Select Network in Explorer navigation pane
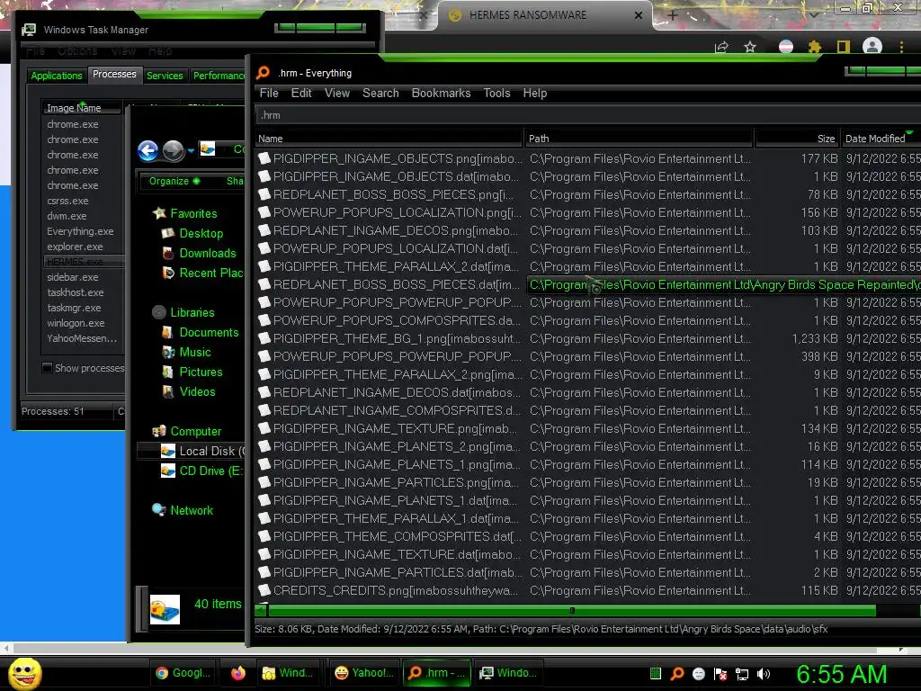This screenshot has height=691, width=921. pyautogui.click(x=183, y=510)
